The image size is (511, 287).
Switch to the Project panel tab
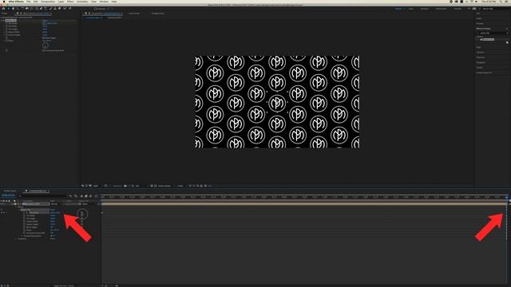click(x=4, y=14)
